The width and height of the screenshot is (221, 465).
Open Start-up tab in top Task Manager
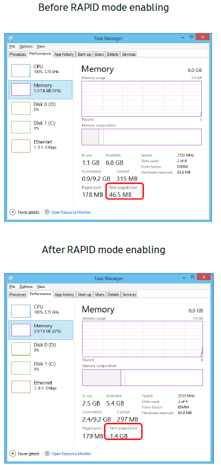(84, 54)
